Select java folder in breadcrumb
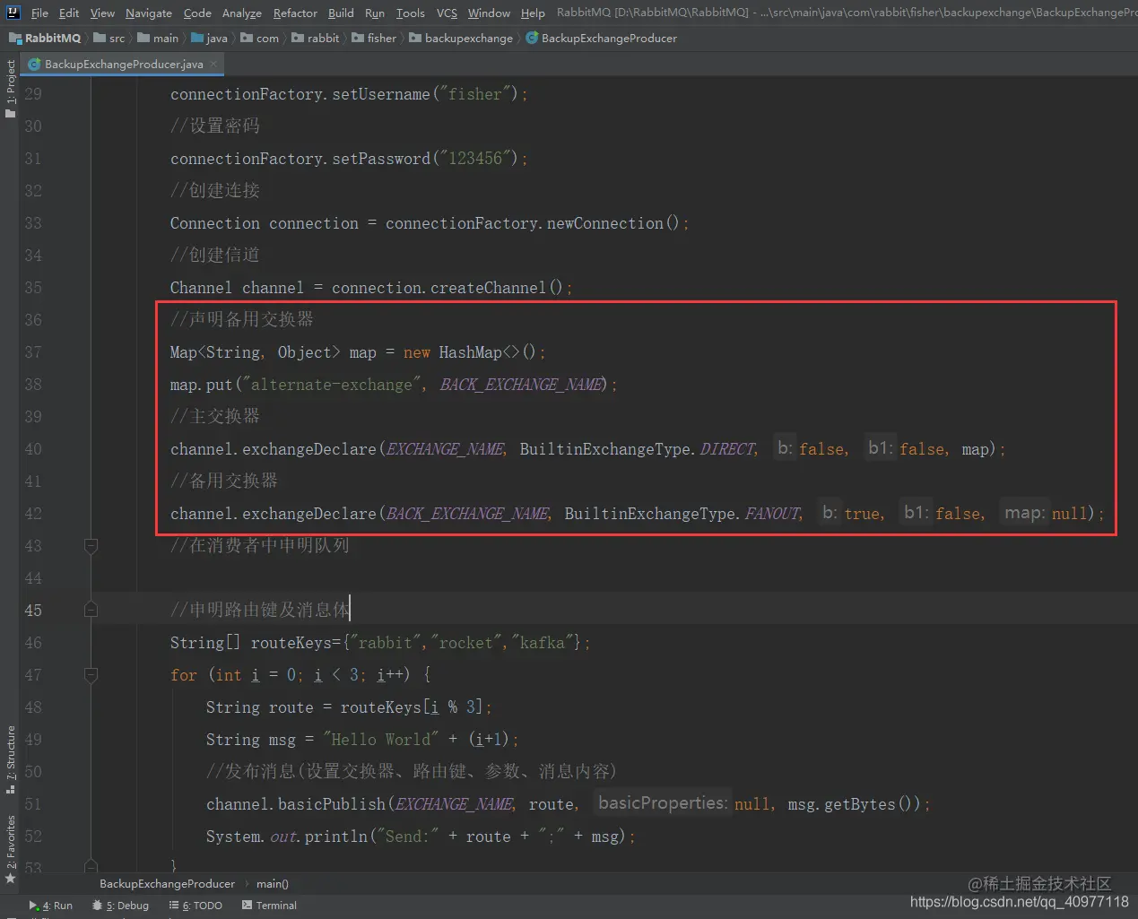The height and width of the screenshot is (919, 1138). [x=209, y=39]
